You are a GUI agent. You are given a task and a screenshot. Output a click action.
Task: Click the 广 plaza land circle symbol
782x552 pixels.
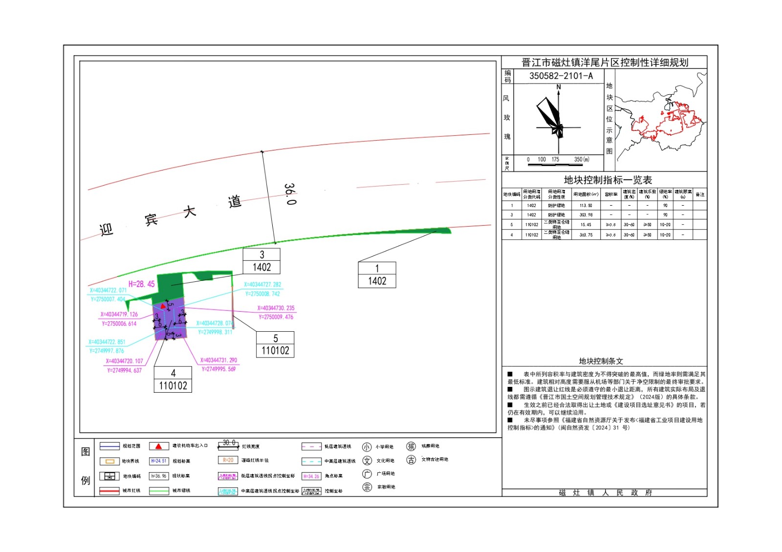[367, 474]
